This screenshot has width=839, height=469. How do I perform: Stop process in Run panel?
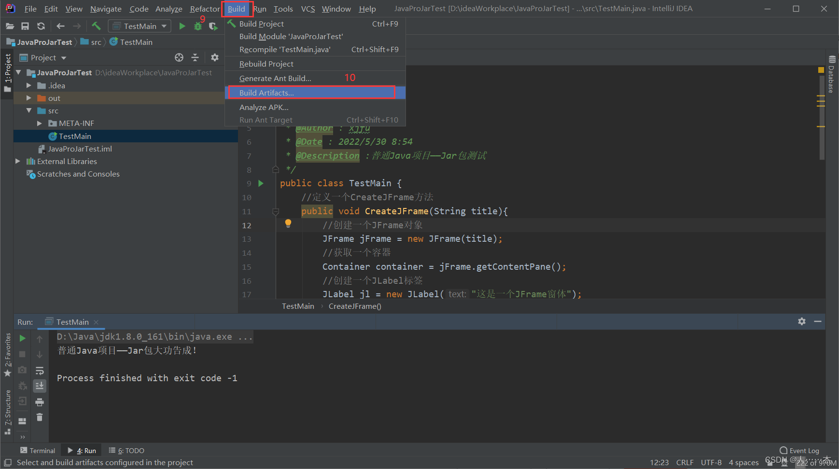pyautogui.click(x=22, y=354)
